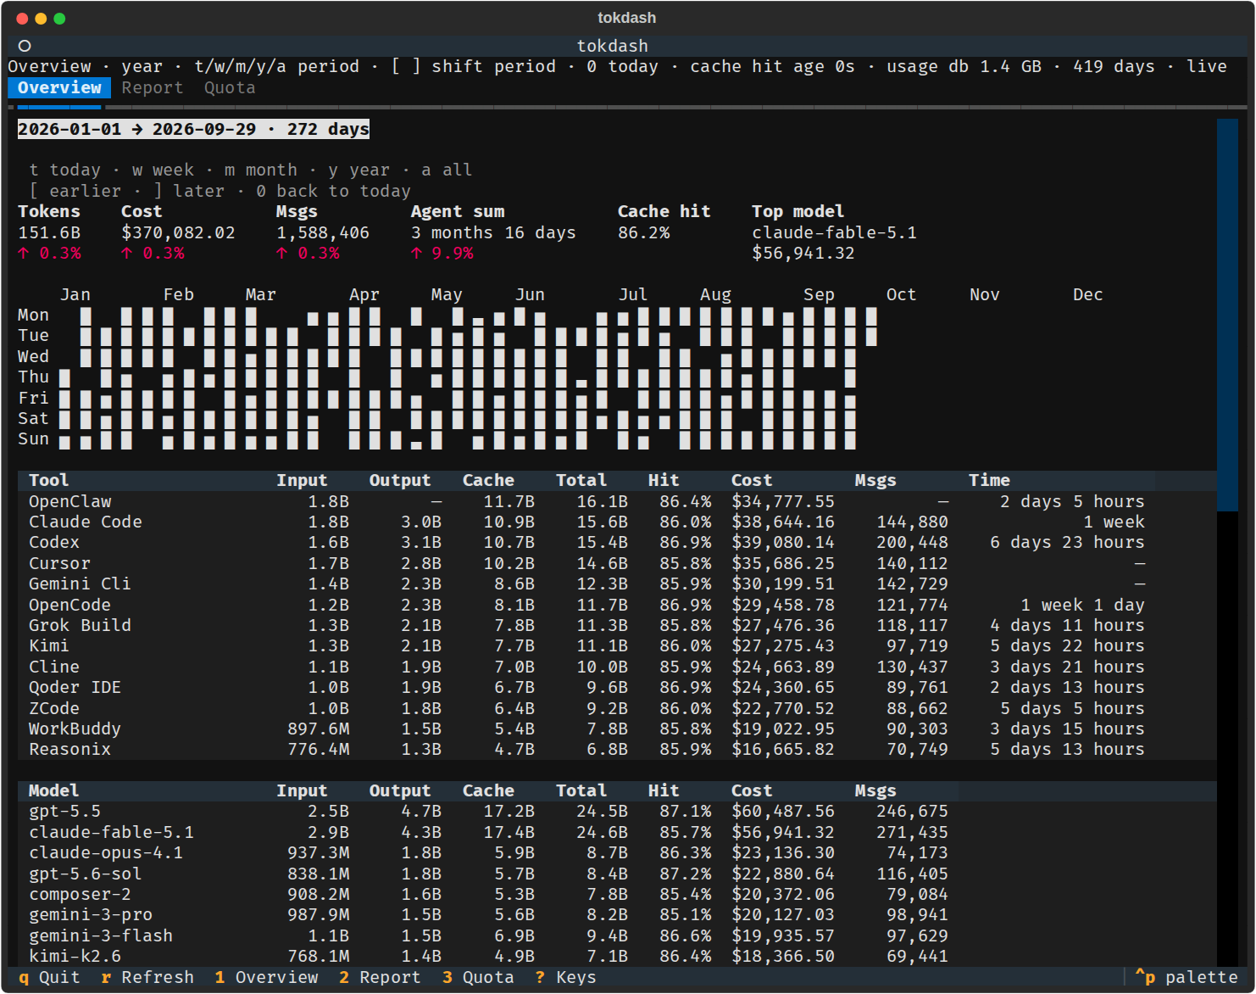Click the Cache hit value 86.2%
This screenshot has width=1256, height=994.
tap(643, 232)
